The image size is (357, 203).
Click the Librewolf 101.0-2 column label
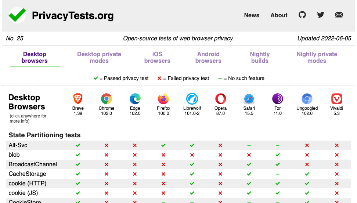click(192, 111)
